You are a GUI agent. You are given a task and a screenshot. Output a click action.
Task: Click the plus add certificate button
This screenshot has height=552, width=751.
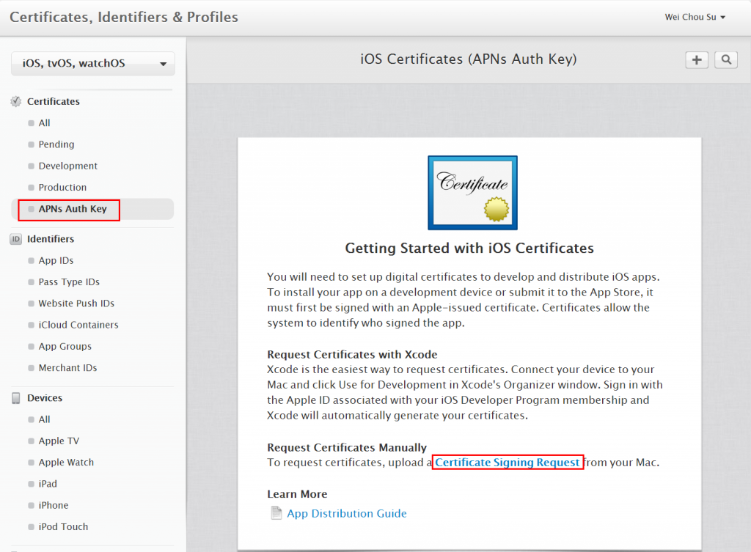click(697, 60)
